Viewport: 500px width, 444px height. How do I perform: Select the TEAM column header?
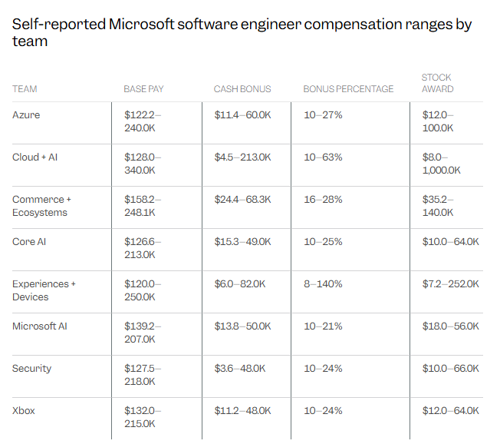(25, 89)
